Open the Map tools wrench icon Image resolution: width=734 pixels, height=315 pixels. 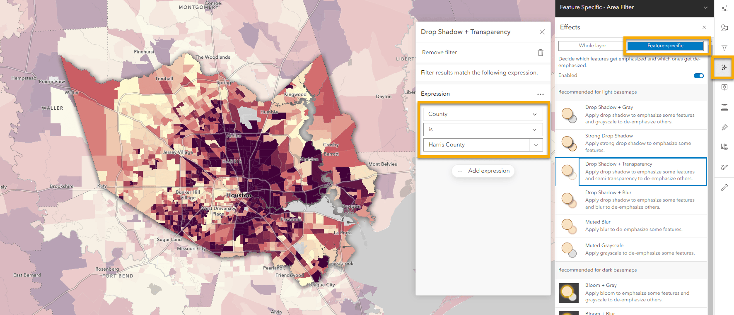724,188
